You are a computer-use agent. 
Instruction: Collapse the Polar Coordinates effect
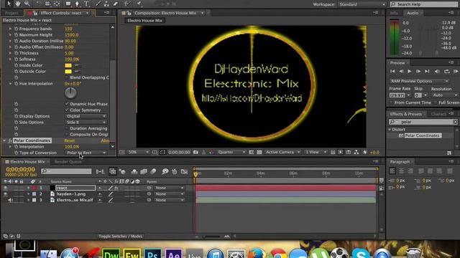[4, 140]
